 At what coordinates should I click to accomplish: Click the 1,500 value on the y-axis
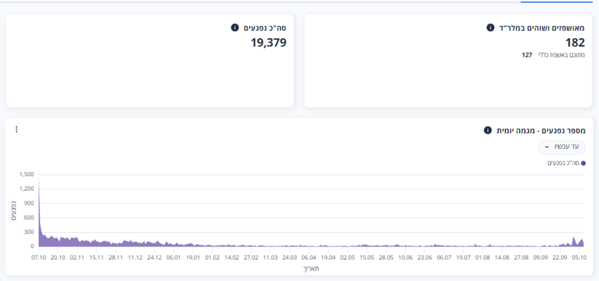coord(26,174)
